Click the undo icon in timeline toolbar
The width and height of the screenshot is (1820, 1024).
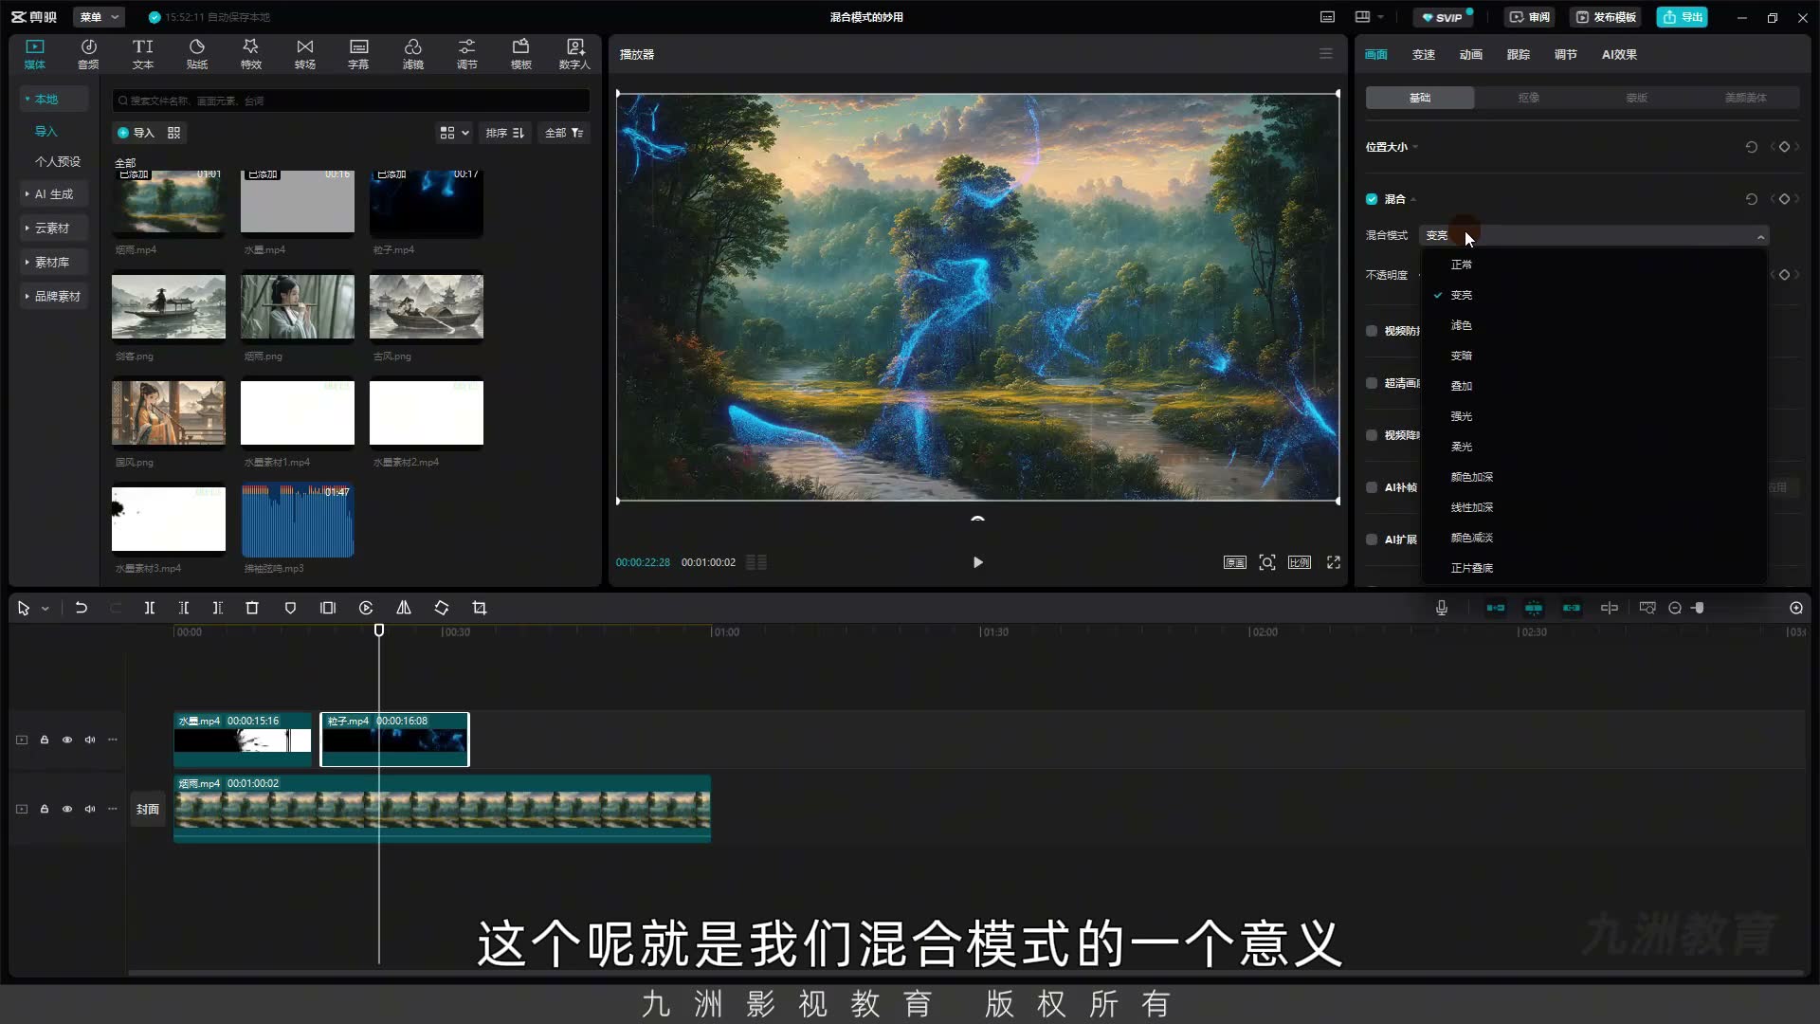tap(82, 608)
